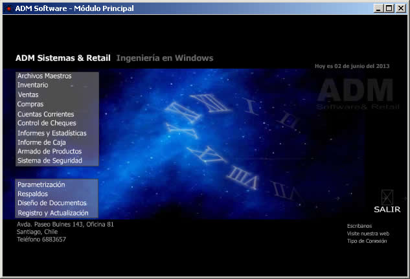Open Sistema de Seguridad
Viewport: 410px width, 279px height.
point(50,161)
